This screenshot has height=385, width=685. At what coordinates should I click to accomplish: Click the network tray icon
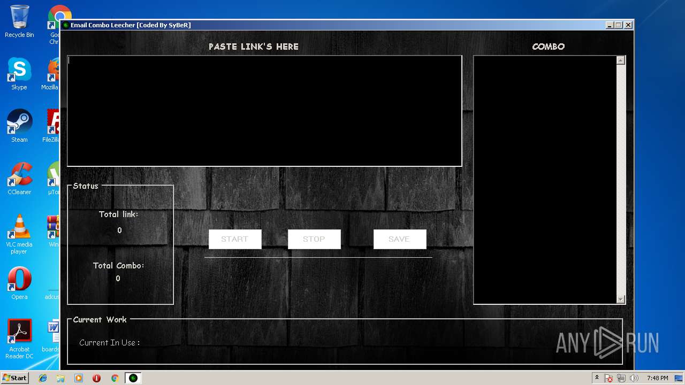pyautogui.click(x=621, y=378)
